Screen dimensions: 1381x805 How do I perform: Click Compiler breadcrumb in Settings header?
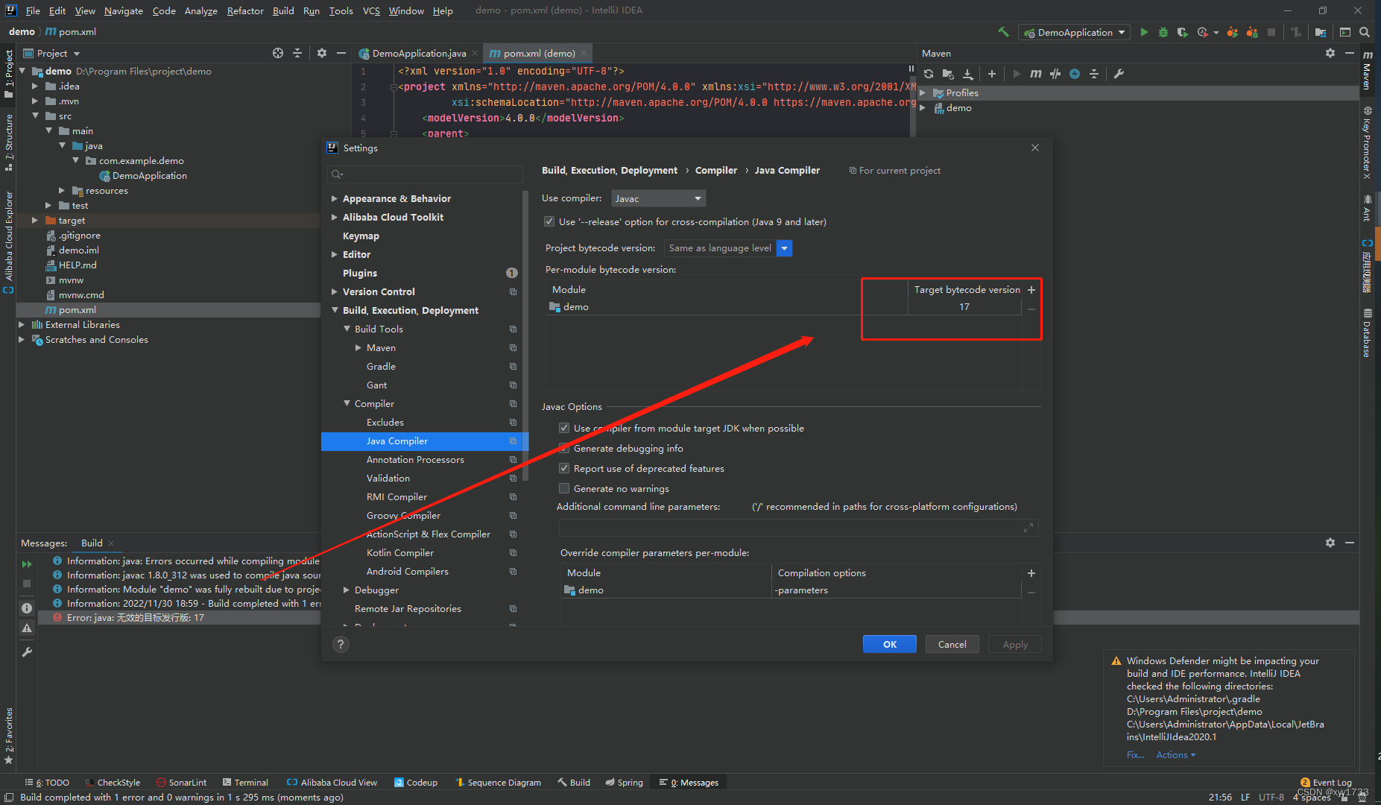tap(715, 170)
